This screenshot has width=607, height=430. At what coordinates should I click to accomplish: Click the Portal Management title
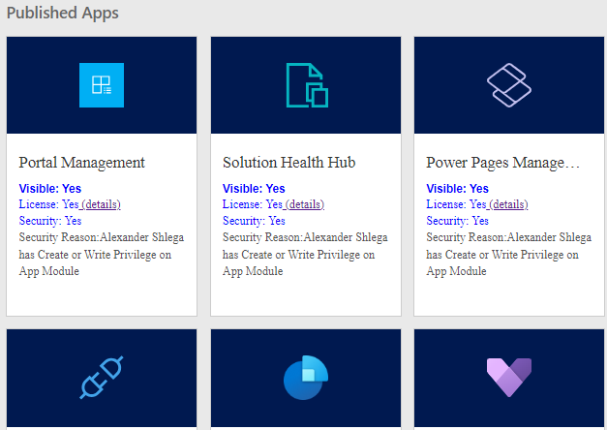81,163
